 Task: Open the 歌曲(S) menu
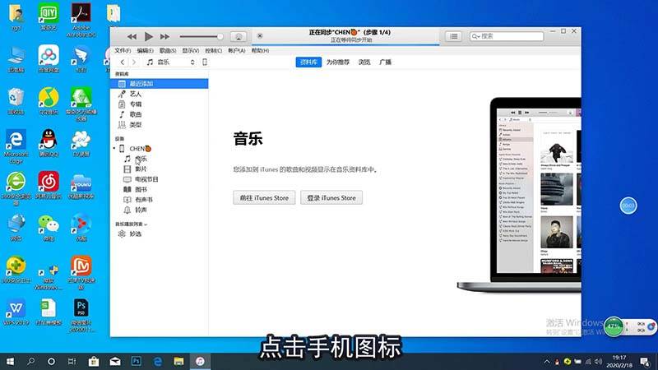tap(168, 50)
